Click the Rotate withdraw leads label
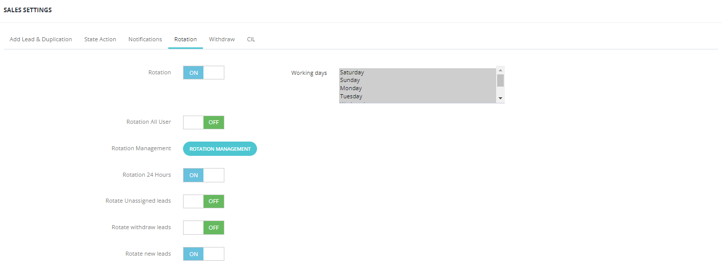 click(x=141, y=227)
